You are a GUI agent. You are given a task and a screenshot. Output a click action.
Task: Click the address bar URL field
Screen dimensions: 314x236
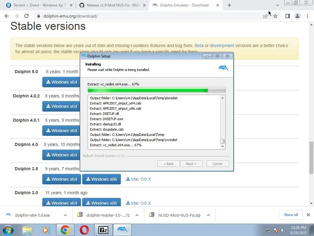(148, 16)
